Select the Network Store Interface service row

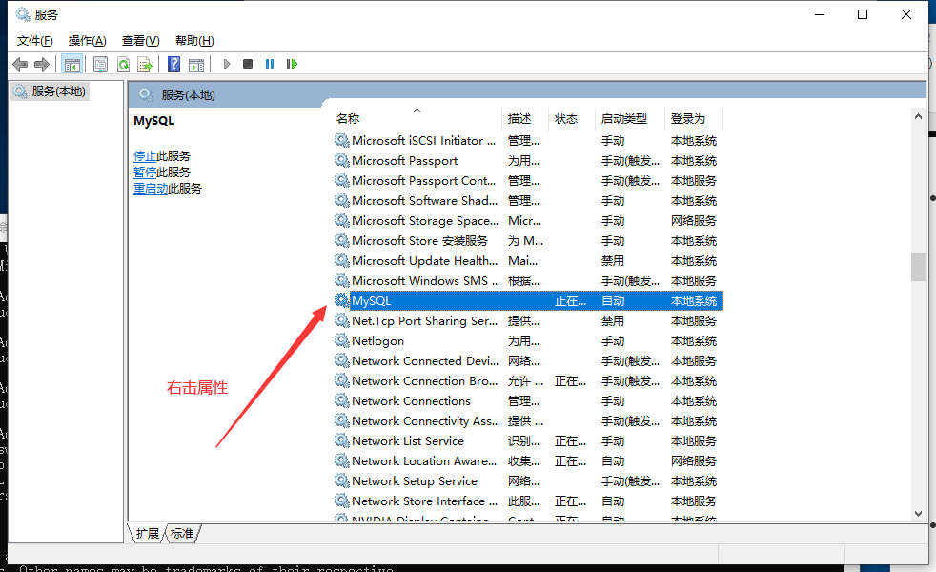coord(528,500)
